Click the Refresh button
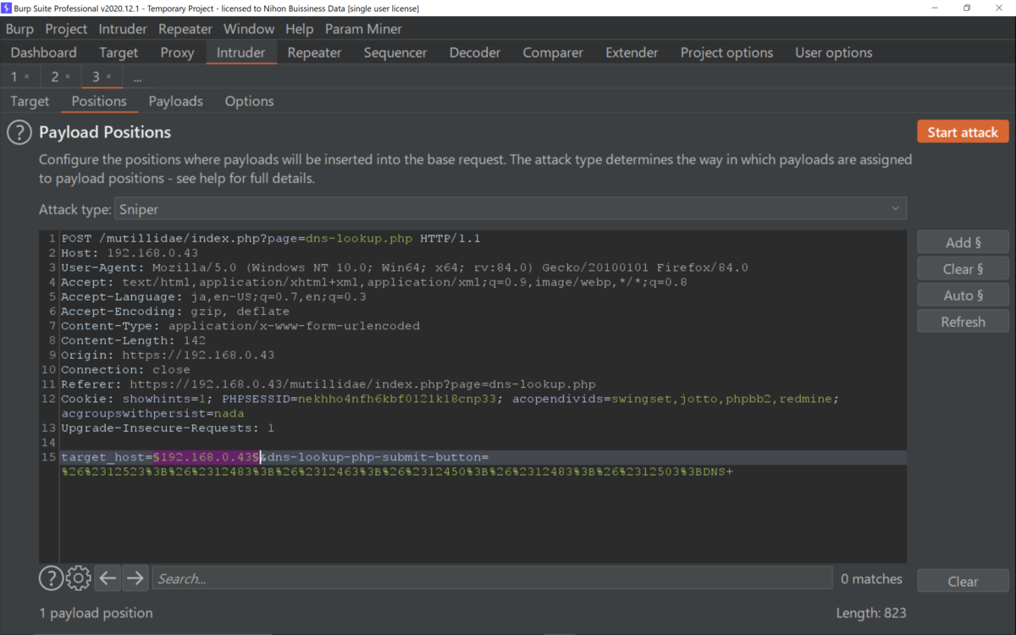1016x635 pixels. click(963, 322)
